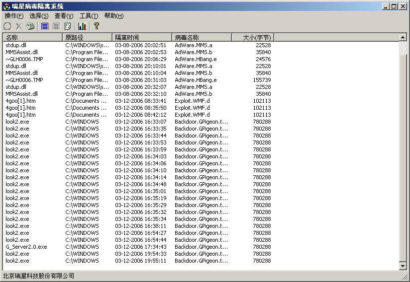Click Exploit.WMF.d in the 08:33:41 row
Viewport: 410px width, 282px height.
pos(192,101)
